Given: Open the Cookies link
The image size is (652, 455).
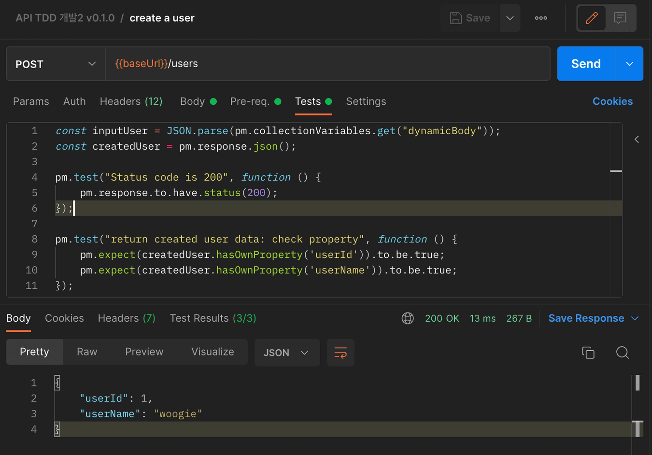Looking at the screenshot, I should pyautogui.click(x=612, y=101).
